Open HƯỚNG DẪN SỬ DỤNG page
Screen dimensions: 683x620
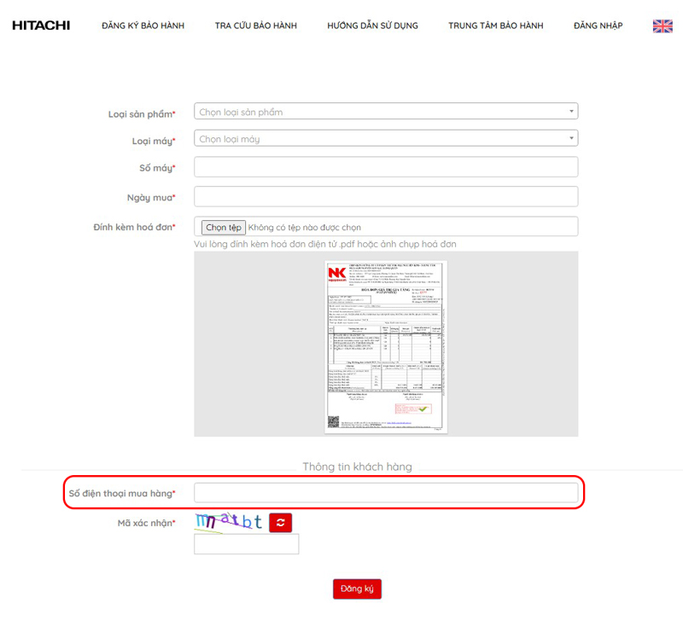pyautogui.click(x=372, y=26)
